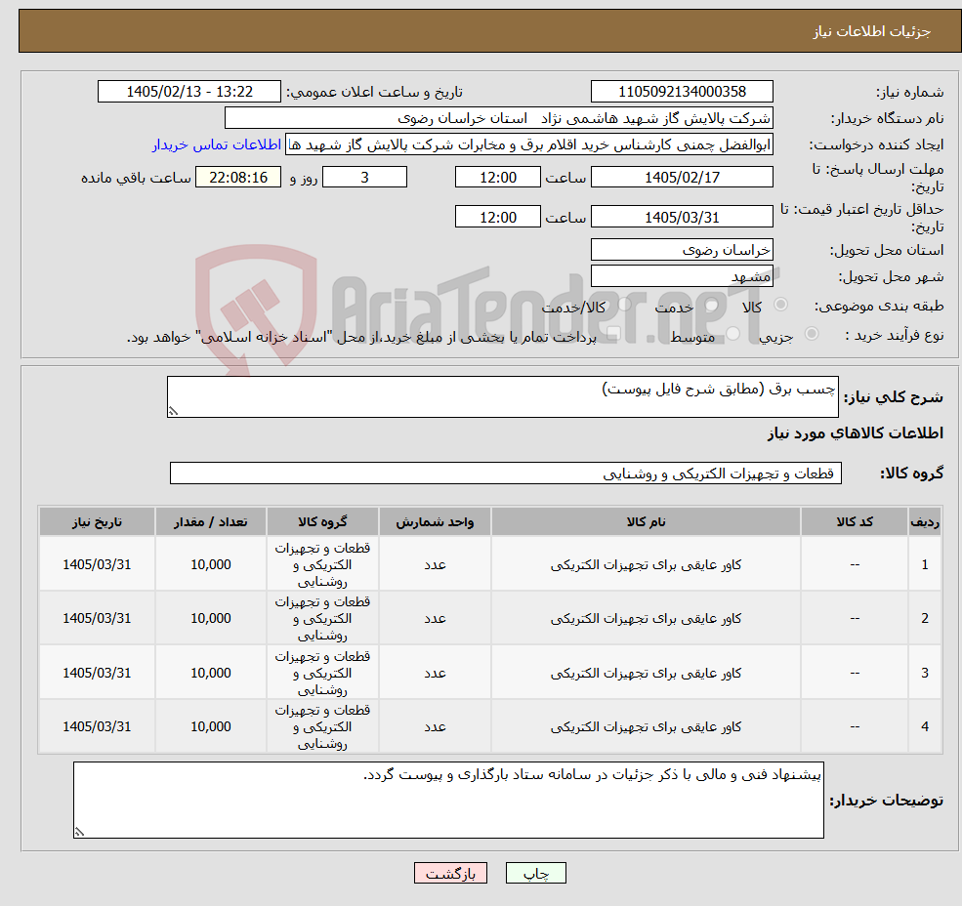This screenshot has width=962, height=906.
Task: Click the اطلاعات کالاهای مورد نیاز heading
Action: 856,433
